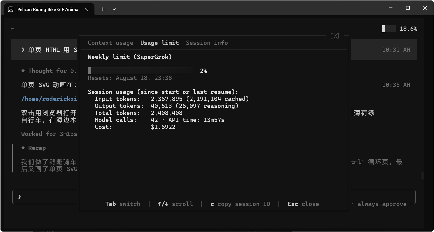Click the Recap heading
This screenshot has width=434, height=232.
pyautogui.click(x=37, y=148)
